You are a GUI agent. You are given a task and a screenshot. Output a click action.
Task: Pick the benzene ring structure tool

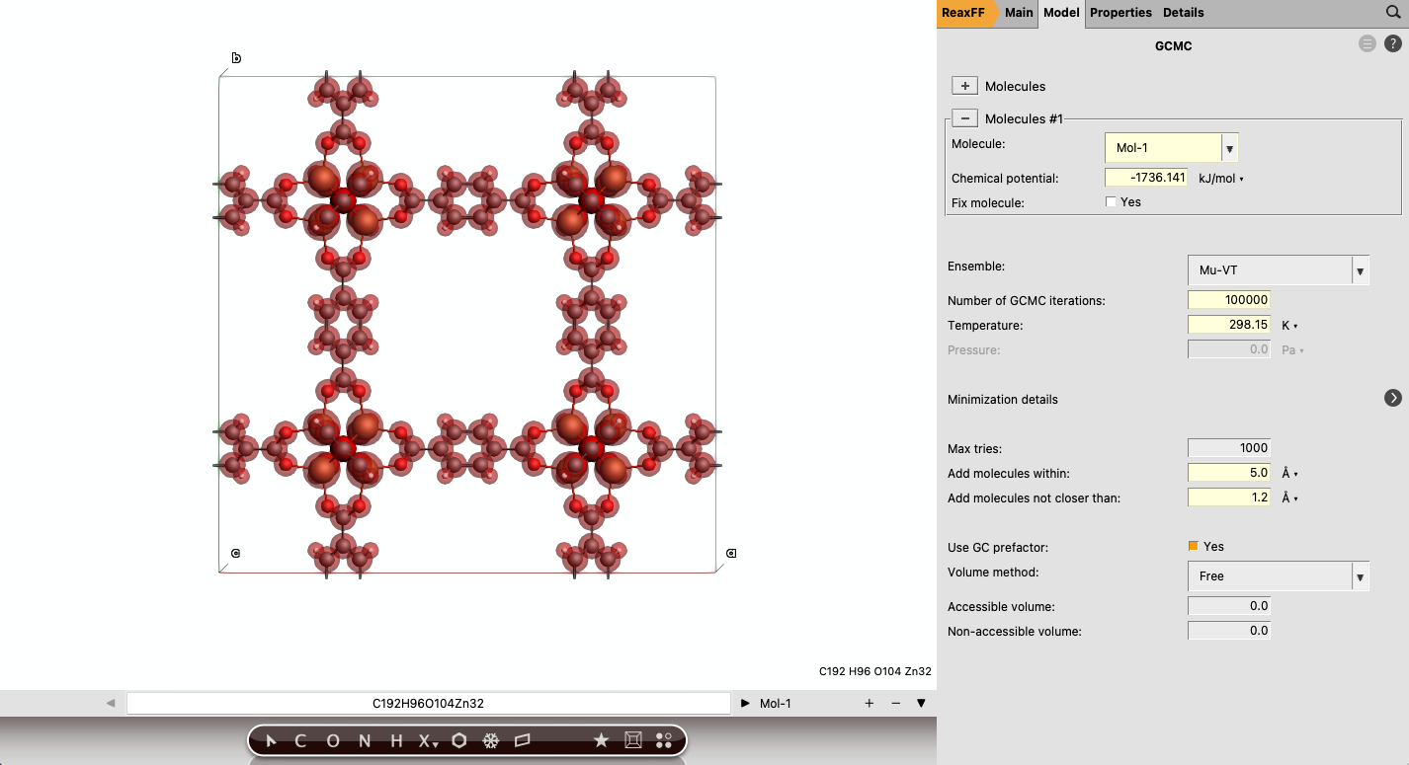pos(457,740)
